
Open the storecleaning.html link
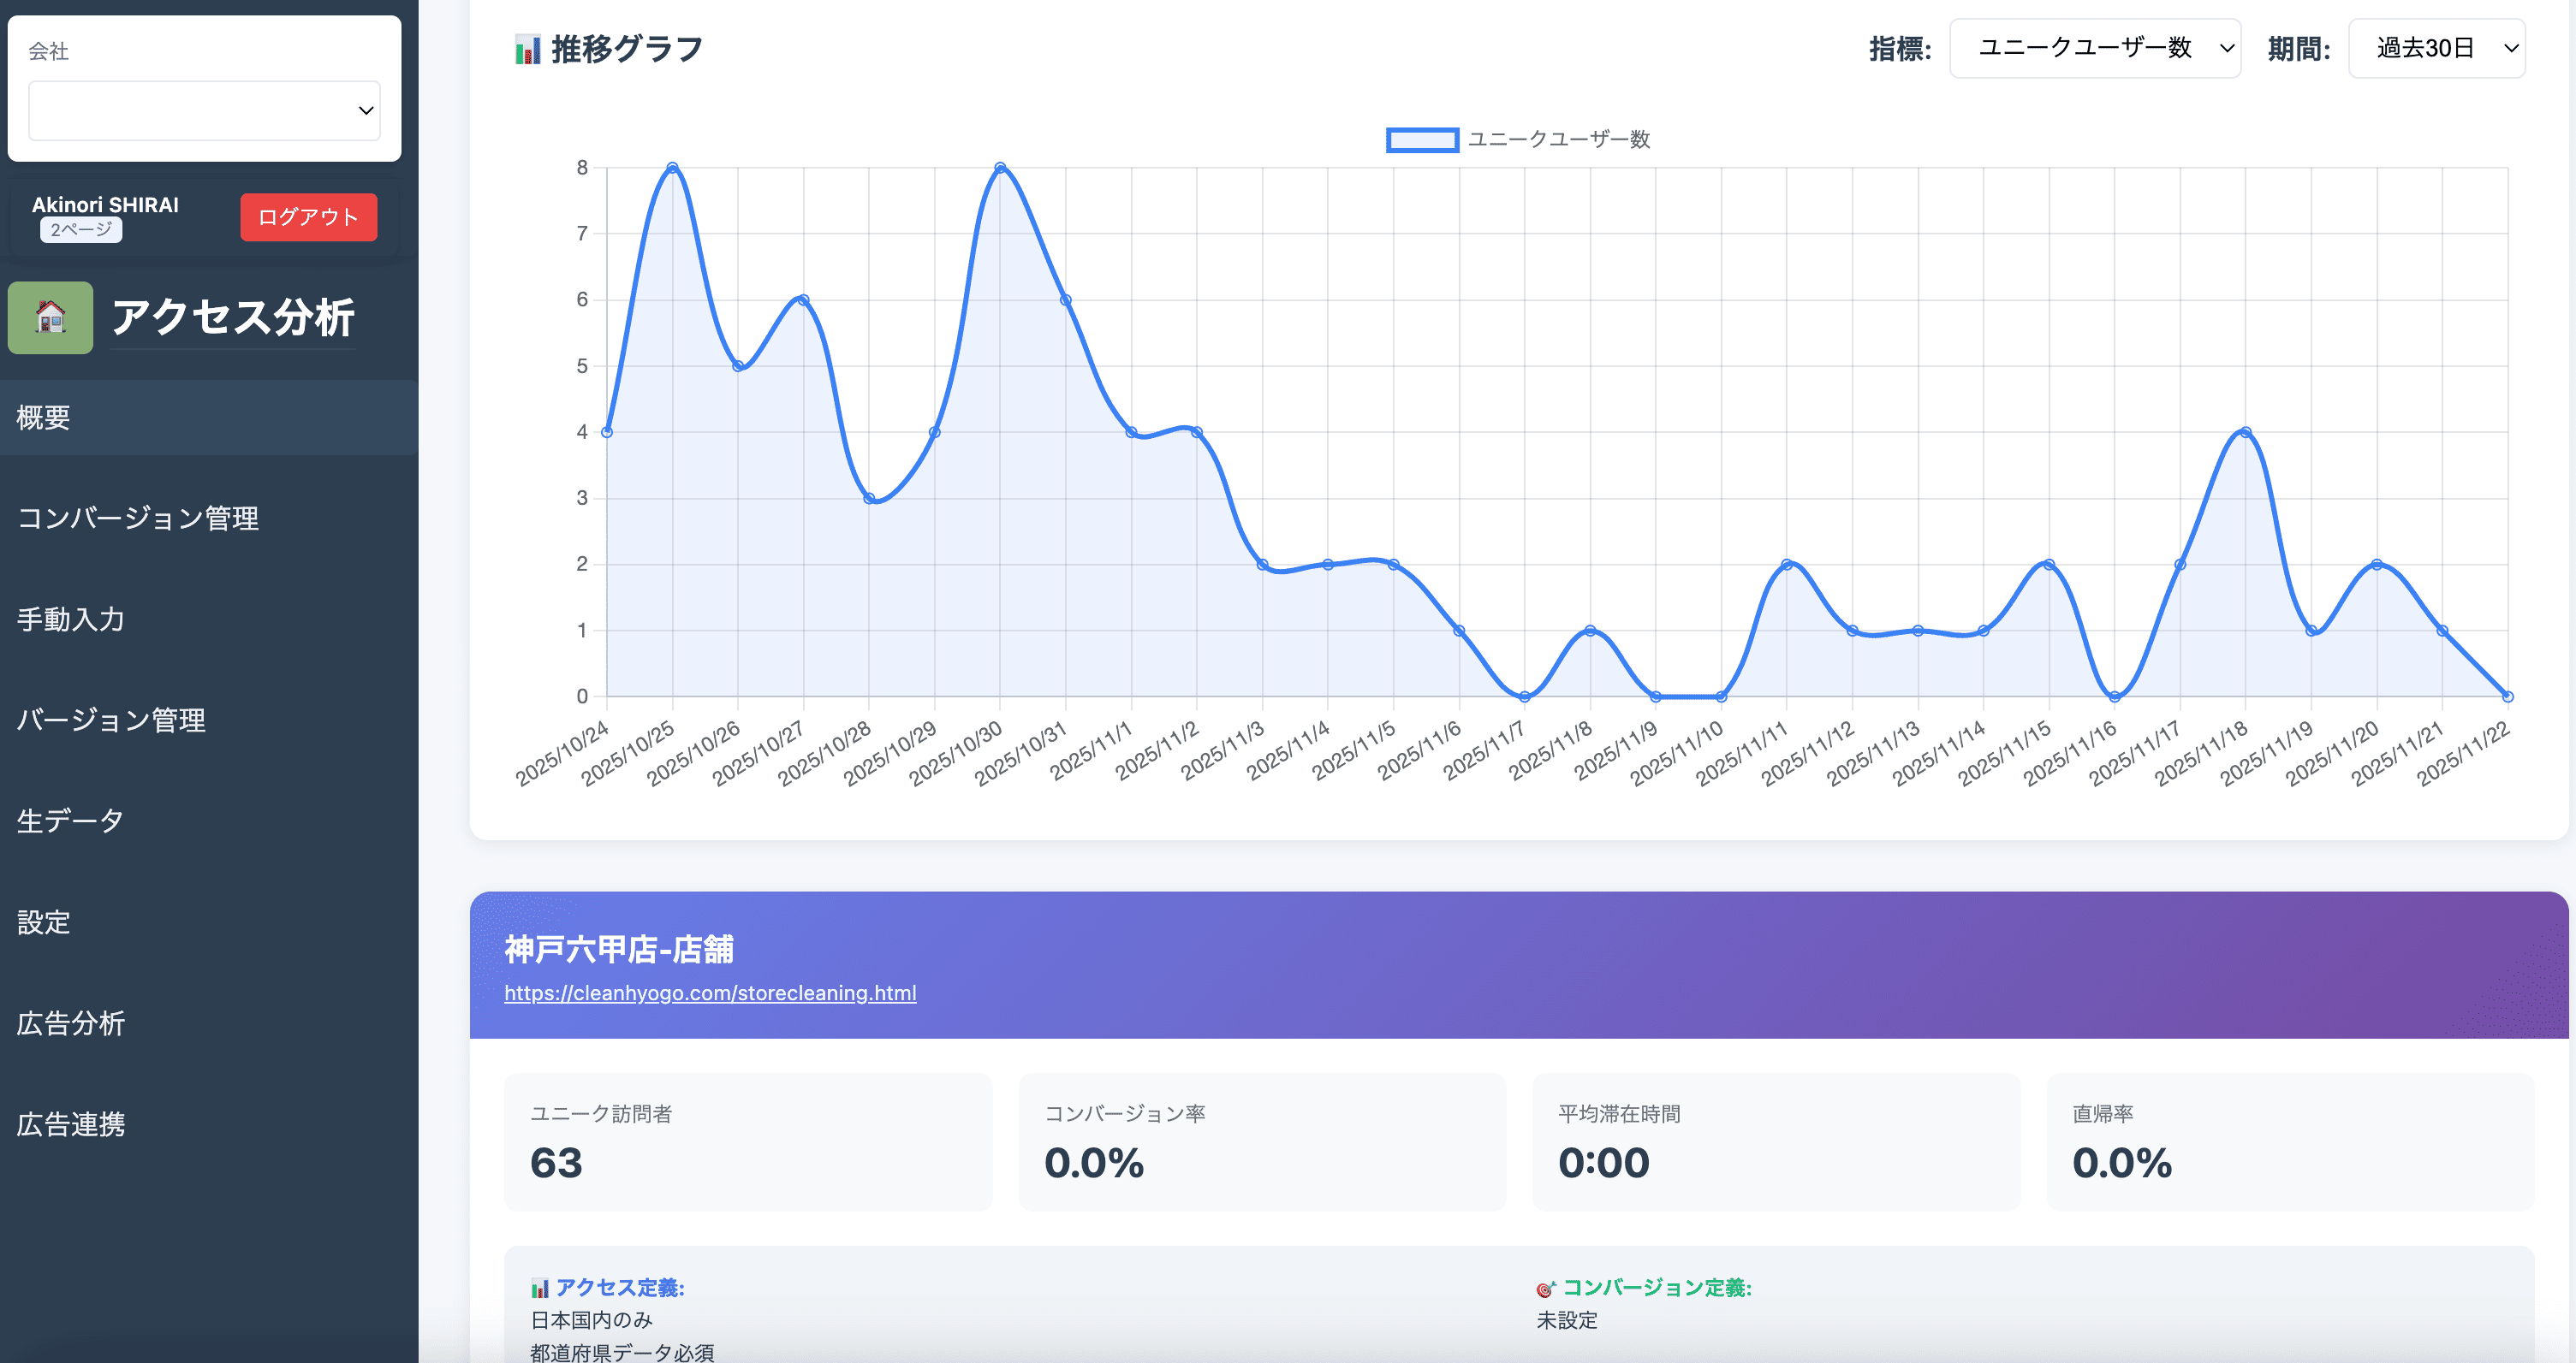click(710, 993)
